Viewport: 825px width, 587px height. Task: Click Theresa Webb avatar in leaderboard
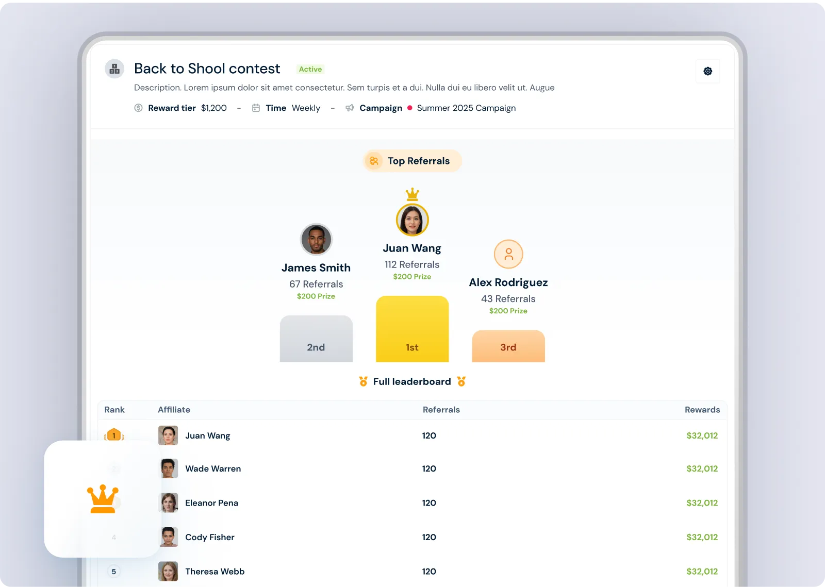168,572
